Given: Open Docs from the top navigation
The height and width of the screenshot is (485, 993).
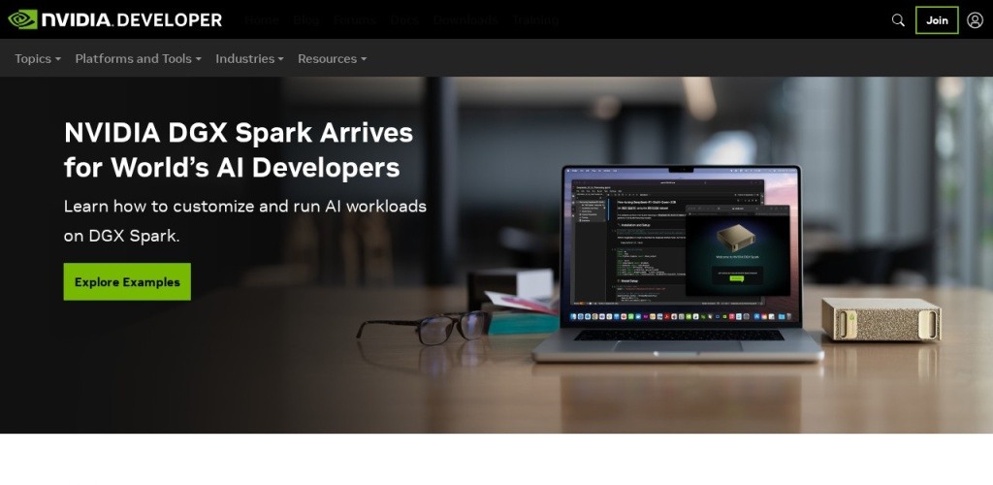Looking at the screenshot, I should click(x=405, y=19).
